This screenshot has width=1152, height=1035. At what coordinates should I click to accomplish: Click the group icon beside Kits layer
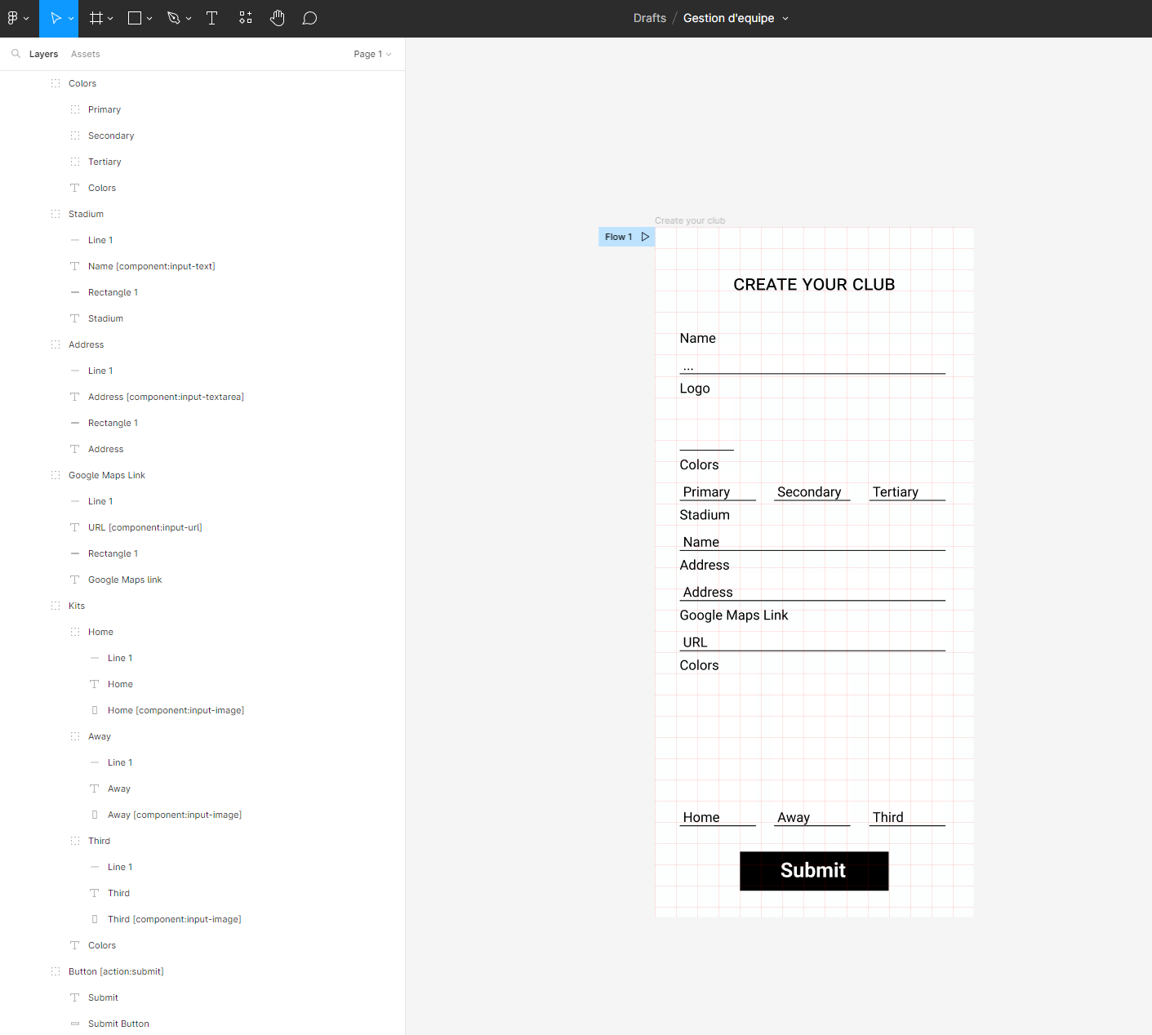pyautogui.click(x=56, y=606)
